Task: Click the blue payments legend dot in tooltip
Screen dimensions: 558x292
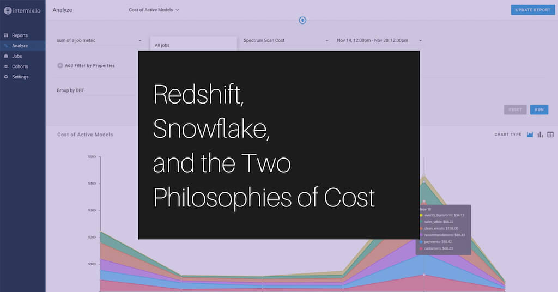Action: (x=421, y=241)
